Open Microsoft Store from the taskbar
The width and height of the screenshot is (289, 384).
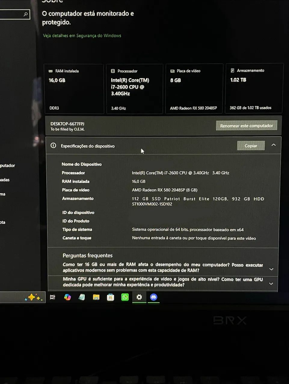111,297
